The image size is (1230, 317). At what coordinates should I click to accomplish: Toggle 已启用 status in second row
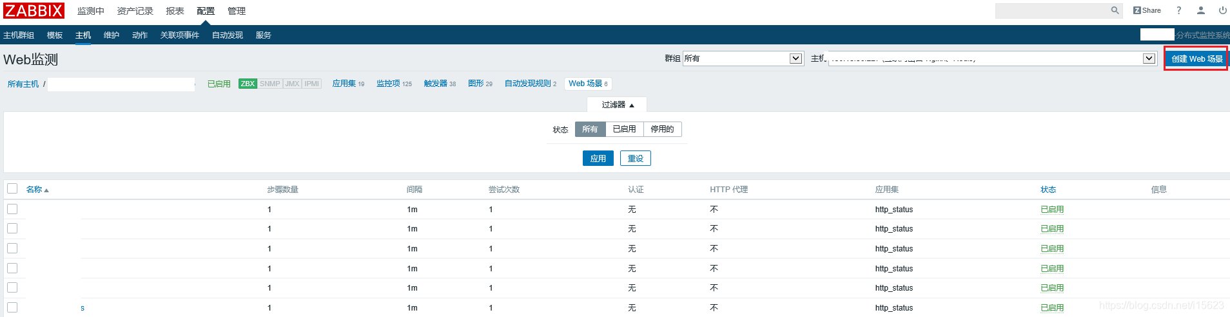pos(1052,229)
